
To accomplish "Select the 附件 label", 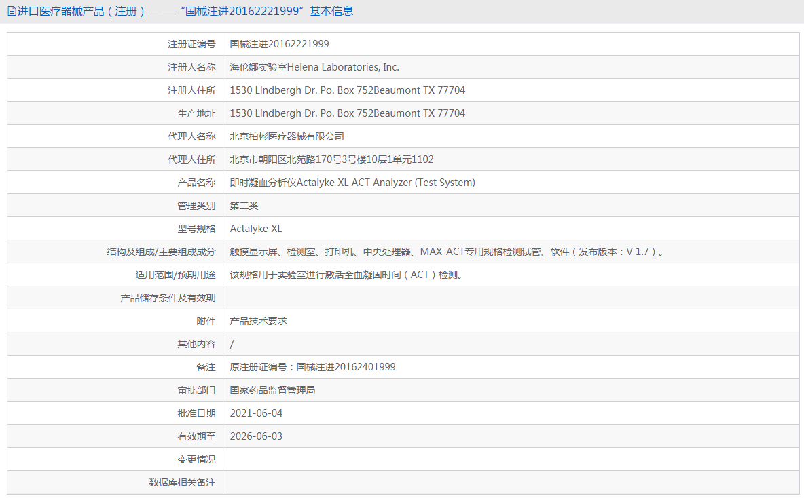I will click(206, 321).
